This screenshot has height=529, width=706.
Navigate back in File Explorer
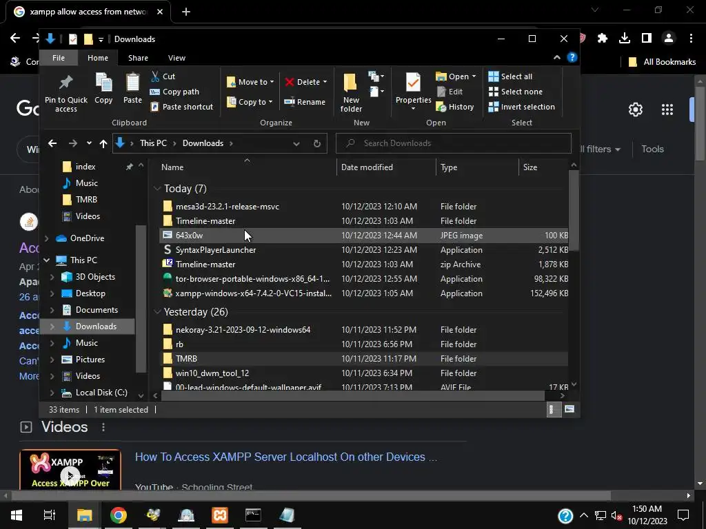pyautogui.click(x=52, y=143)
